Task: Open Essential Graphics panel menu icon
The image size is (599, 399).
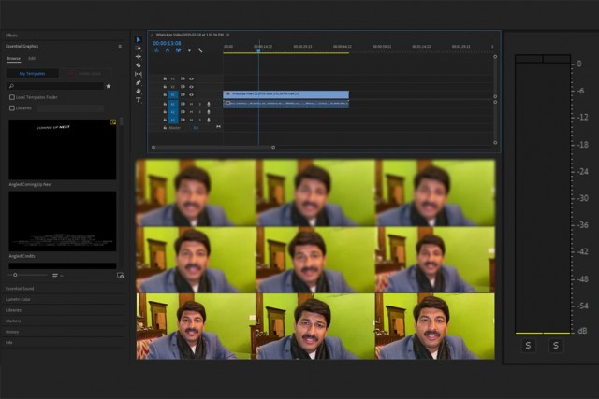Action: click(120, 46)
